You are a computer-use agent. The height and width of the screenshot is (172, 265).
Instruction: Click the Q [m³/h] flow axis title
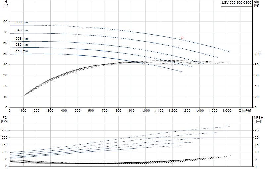point(245,111)
